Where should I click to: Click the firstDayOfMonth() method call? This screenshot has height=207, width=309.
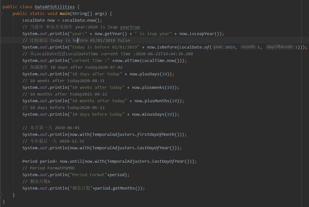[x=158, y=135]
